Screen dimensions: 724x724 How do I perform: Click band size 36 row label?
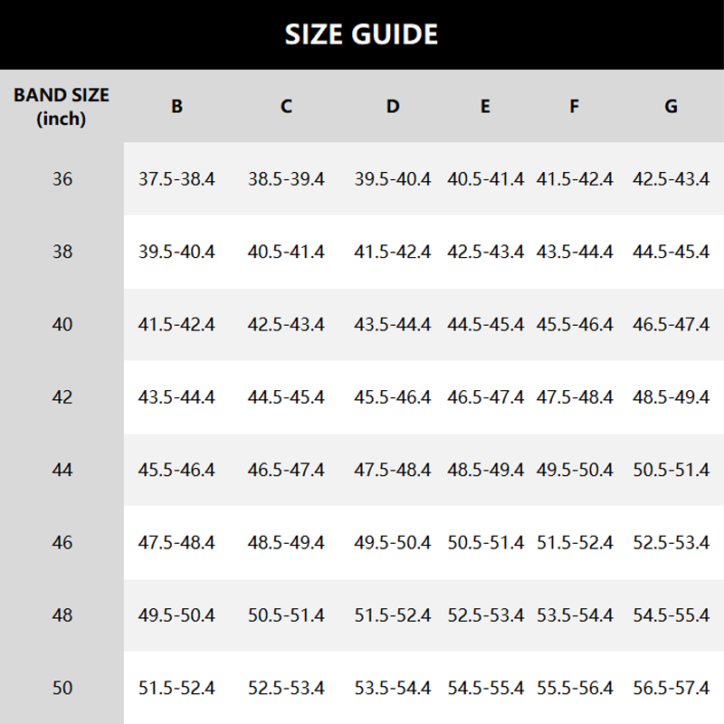tap(62, 179)
